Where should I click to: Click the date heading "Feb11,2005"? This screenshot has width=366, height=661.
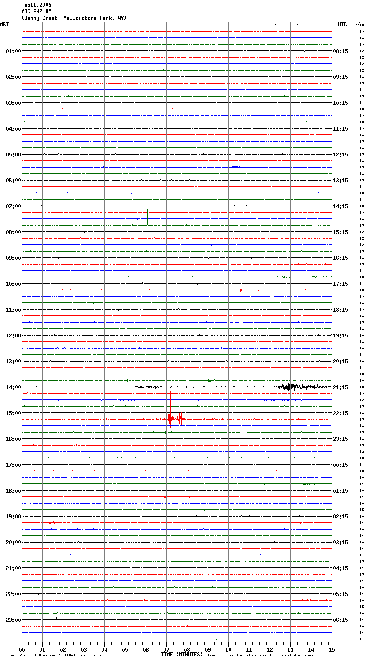coord(36,5)
